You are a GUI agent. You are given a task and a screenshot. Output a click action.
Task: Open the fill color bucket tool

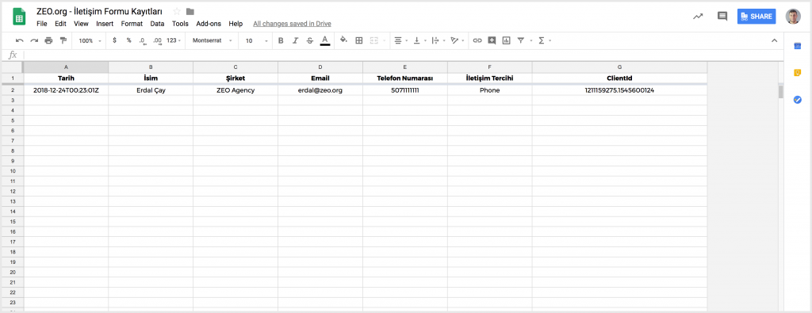point(343,40)
